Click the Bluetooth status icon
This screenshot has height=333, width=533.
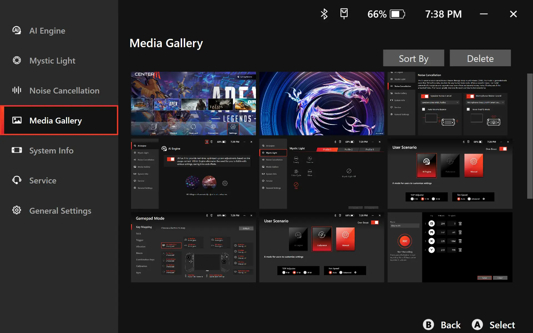[324, 14]
